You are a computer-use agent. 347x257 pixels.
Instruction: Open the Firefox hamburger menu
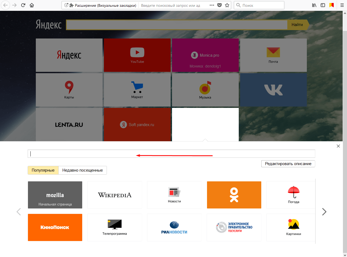342,5
